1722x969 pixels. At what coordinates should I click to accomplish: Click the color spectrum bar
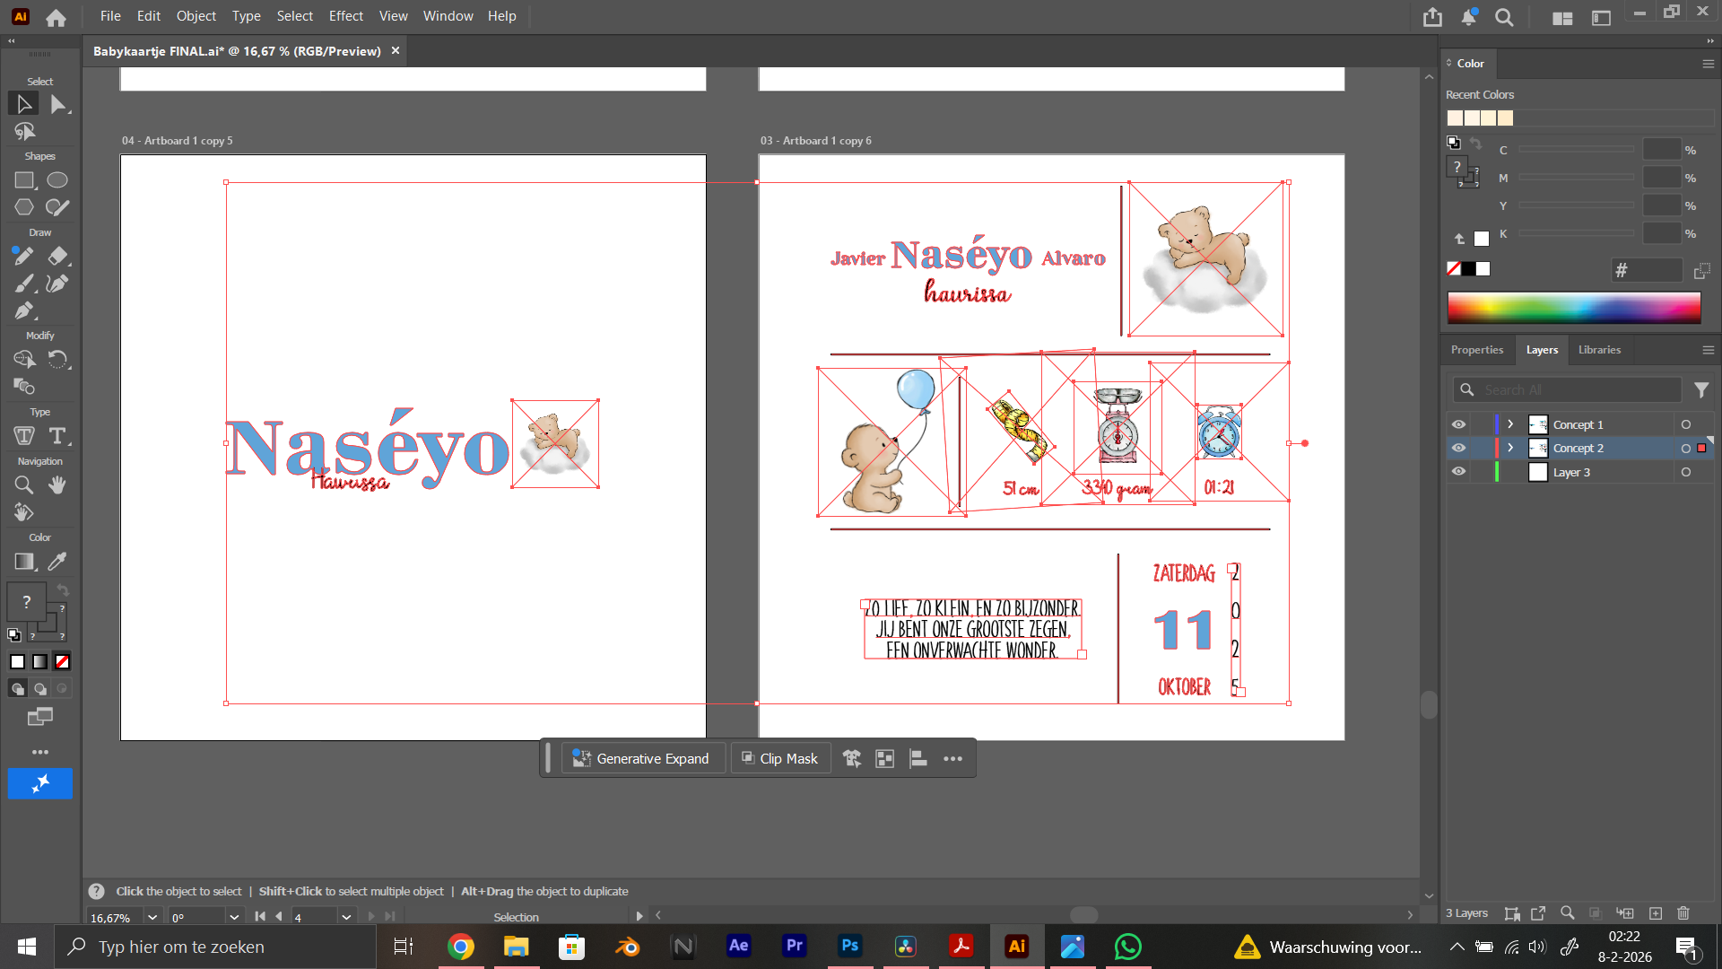click(1573, 308)
